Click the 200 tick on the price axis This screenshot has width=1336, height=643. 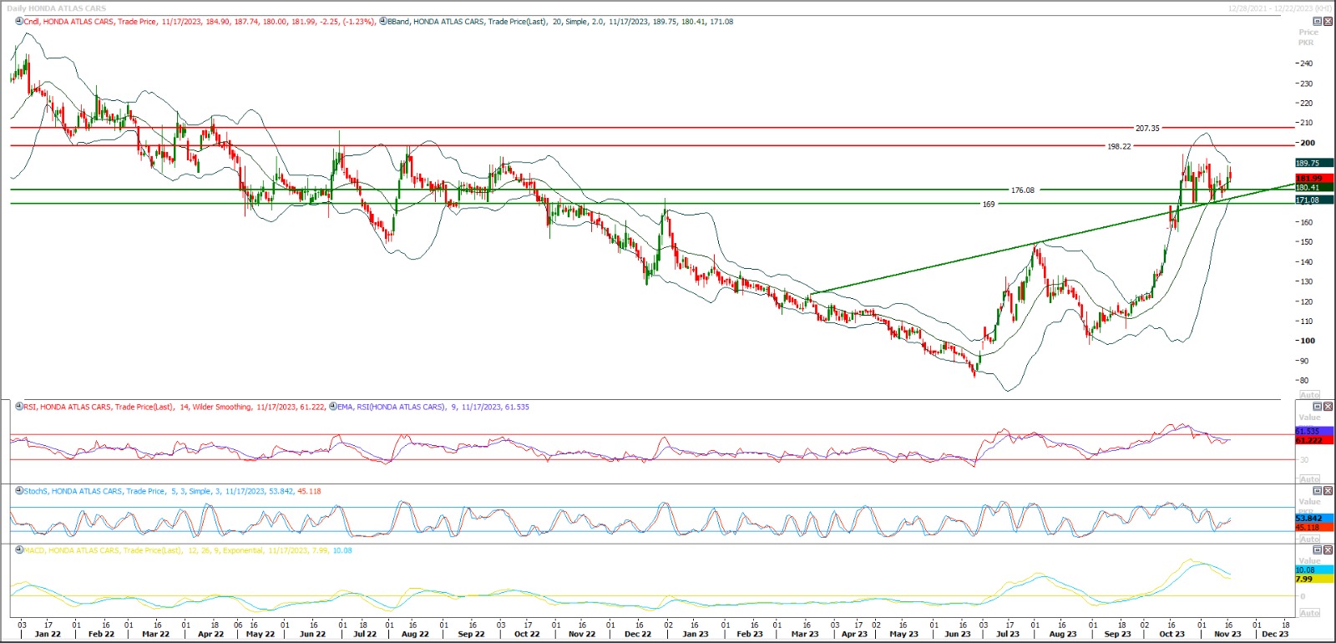click(x=1306, y=143)
